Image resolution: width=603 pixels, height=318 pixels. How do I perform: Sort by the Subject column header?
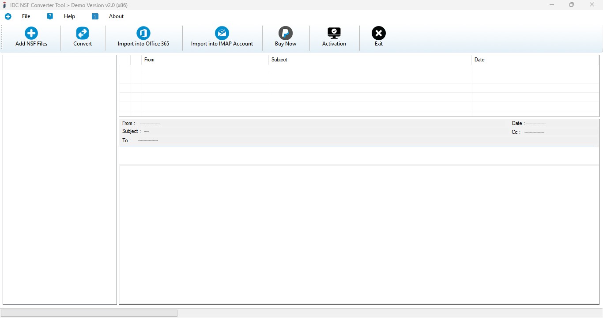370,60
